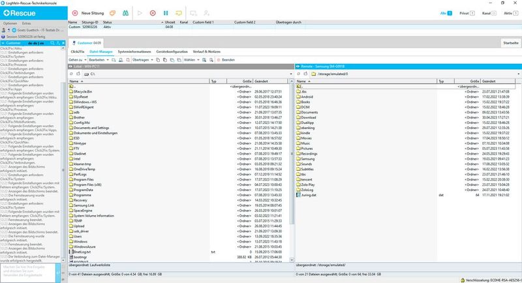522x283 pixels.
Task: Click the red end-session icon in top toolbar
Action: tap(152, 12)
